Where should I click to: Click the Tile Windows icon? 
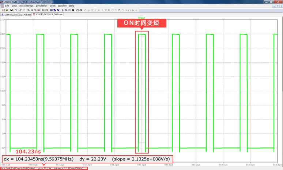(51, 10)
